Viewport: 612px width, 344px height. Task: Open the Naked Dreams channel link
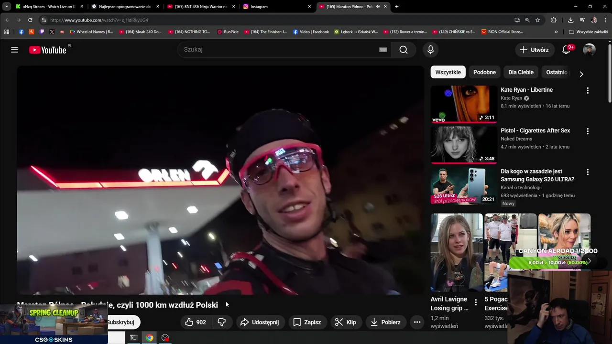516,139
